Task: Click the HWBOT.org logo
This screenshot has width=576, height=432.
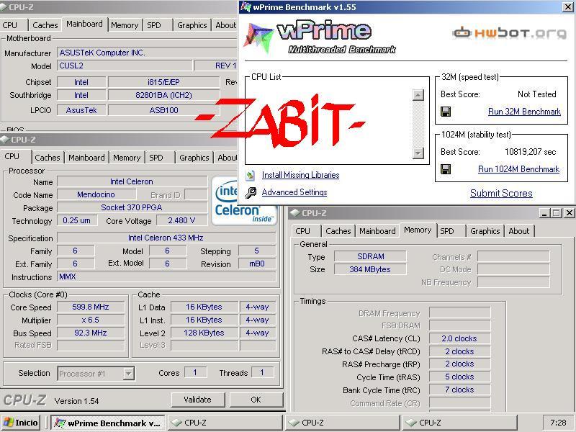Action: (509, 32)
